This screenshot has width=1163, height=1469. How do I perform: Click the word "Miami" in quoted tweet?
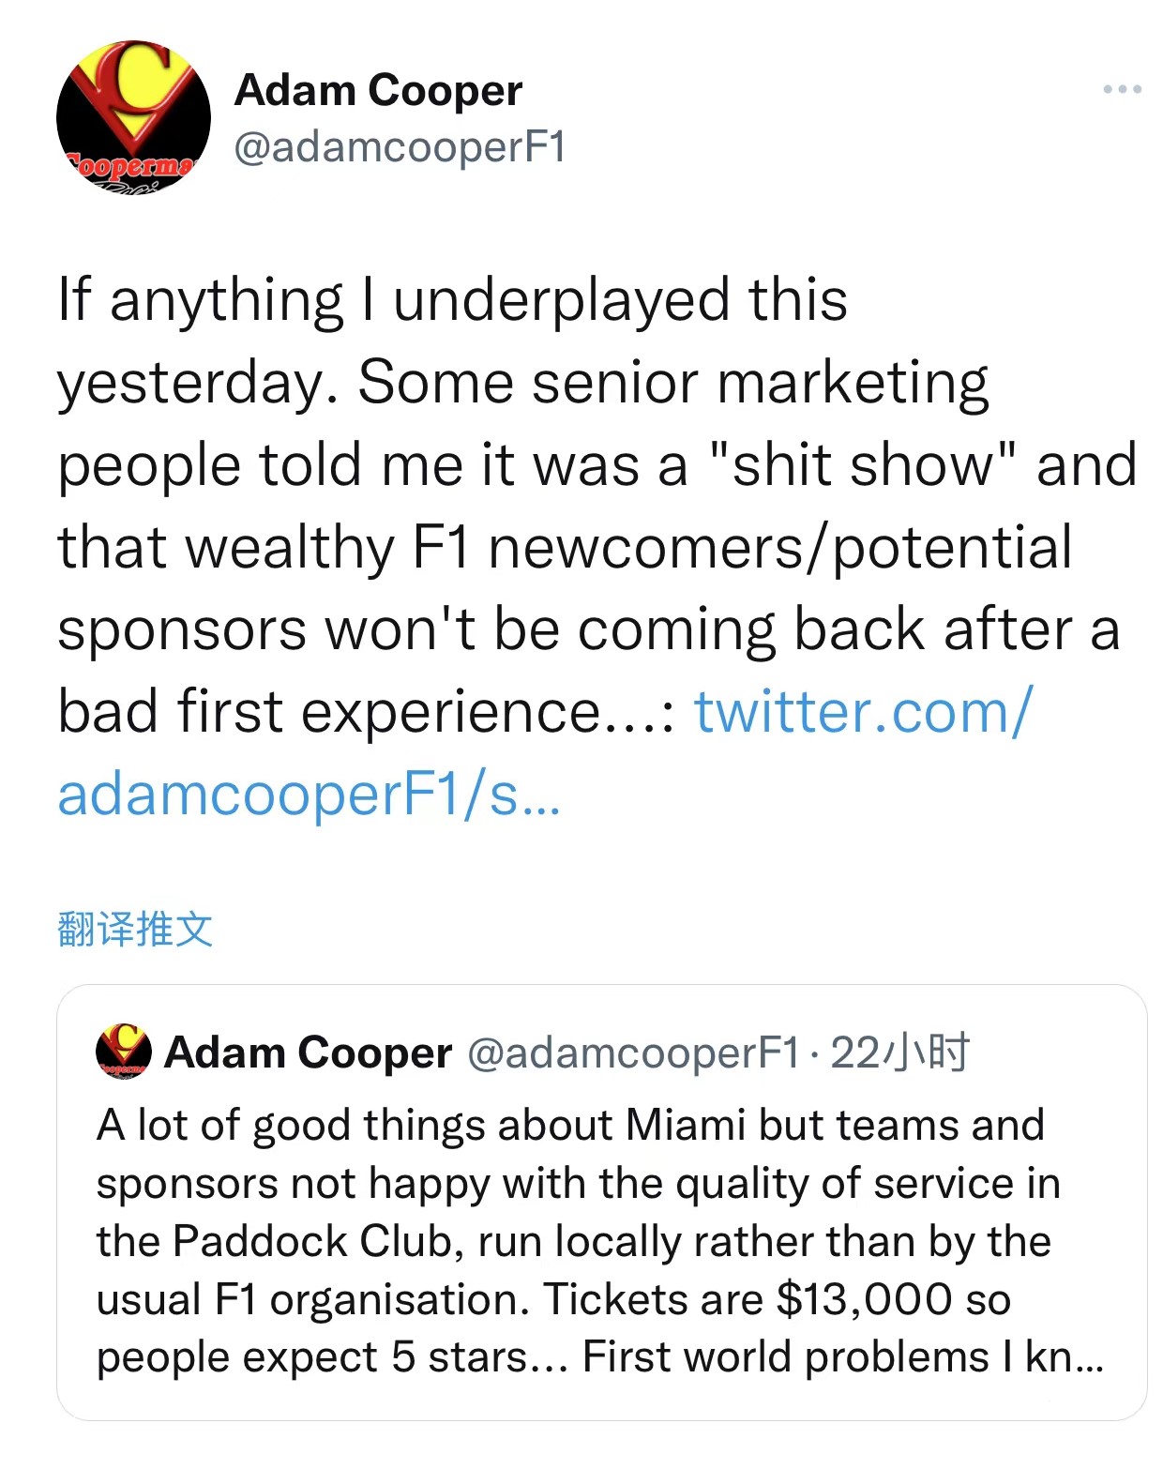685,1125
